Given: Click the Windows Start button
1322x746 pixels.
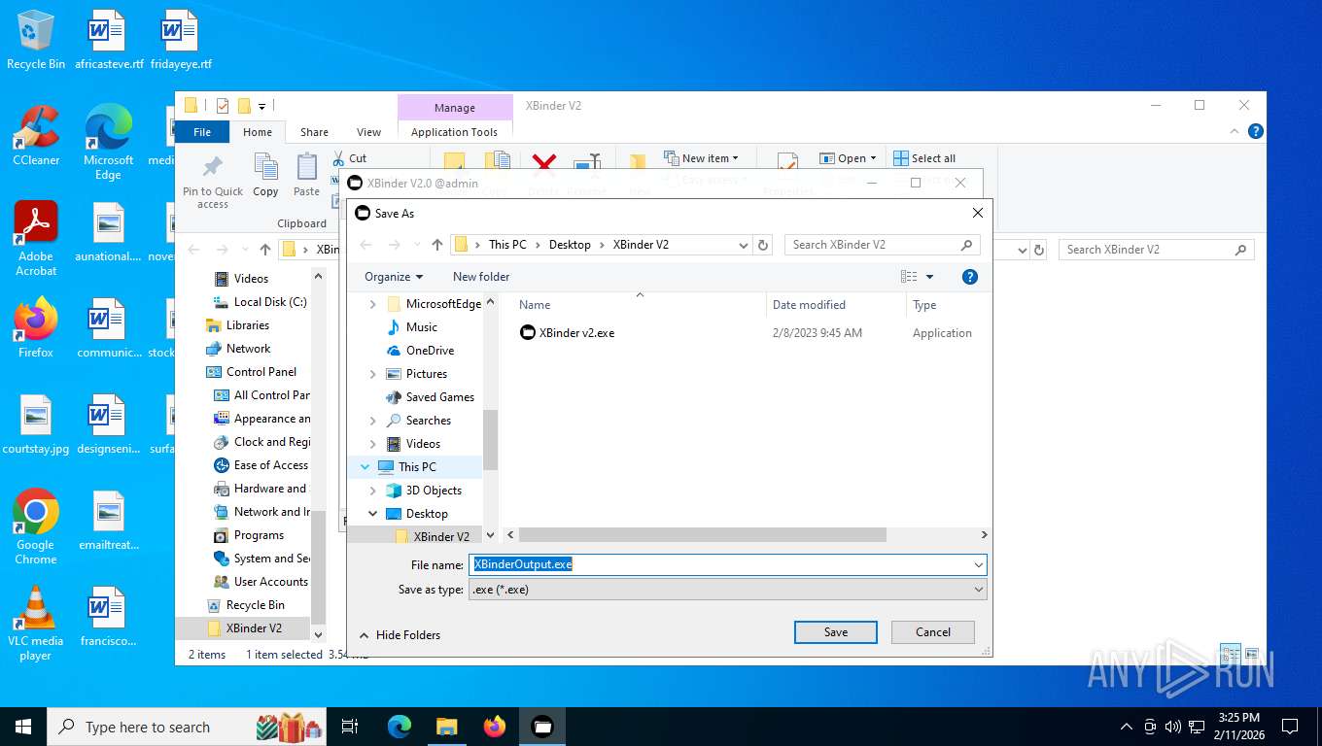Looking at the screenshot, I should (x=22, y=727).
